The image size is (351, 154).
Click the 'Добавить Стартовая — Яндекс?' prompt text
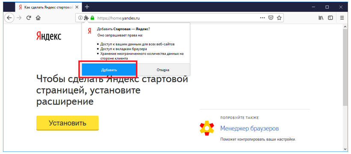(x=124, y=29)
